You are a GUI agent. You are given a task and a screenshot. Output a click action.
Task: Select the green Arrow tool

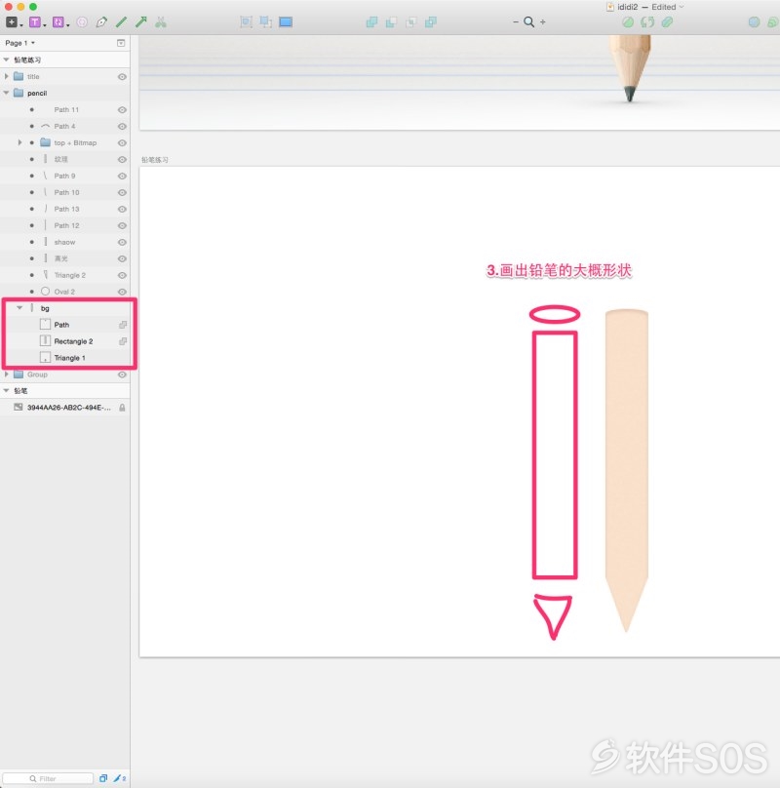click(141, 22)
